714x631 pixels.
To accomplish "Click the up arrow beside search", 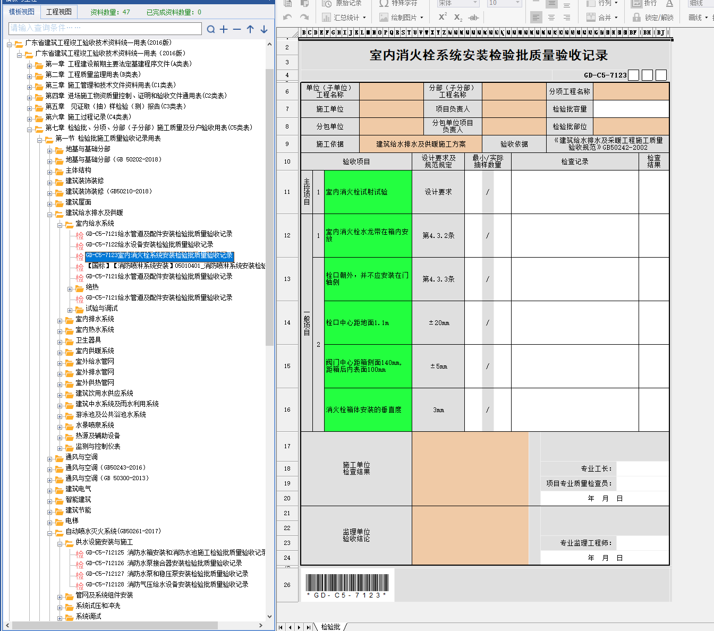I will (x=250, y=29).
